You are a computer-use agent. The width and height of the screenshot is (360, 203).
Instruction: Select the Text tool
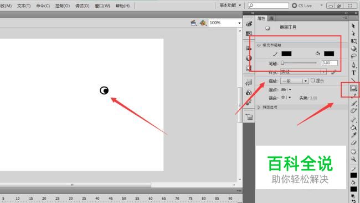(x=353, y=73)
